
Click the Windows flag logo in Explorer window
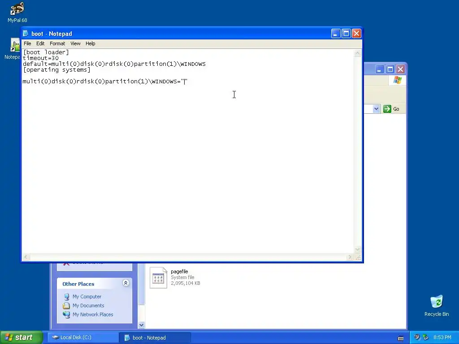tap(398, 80)
